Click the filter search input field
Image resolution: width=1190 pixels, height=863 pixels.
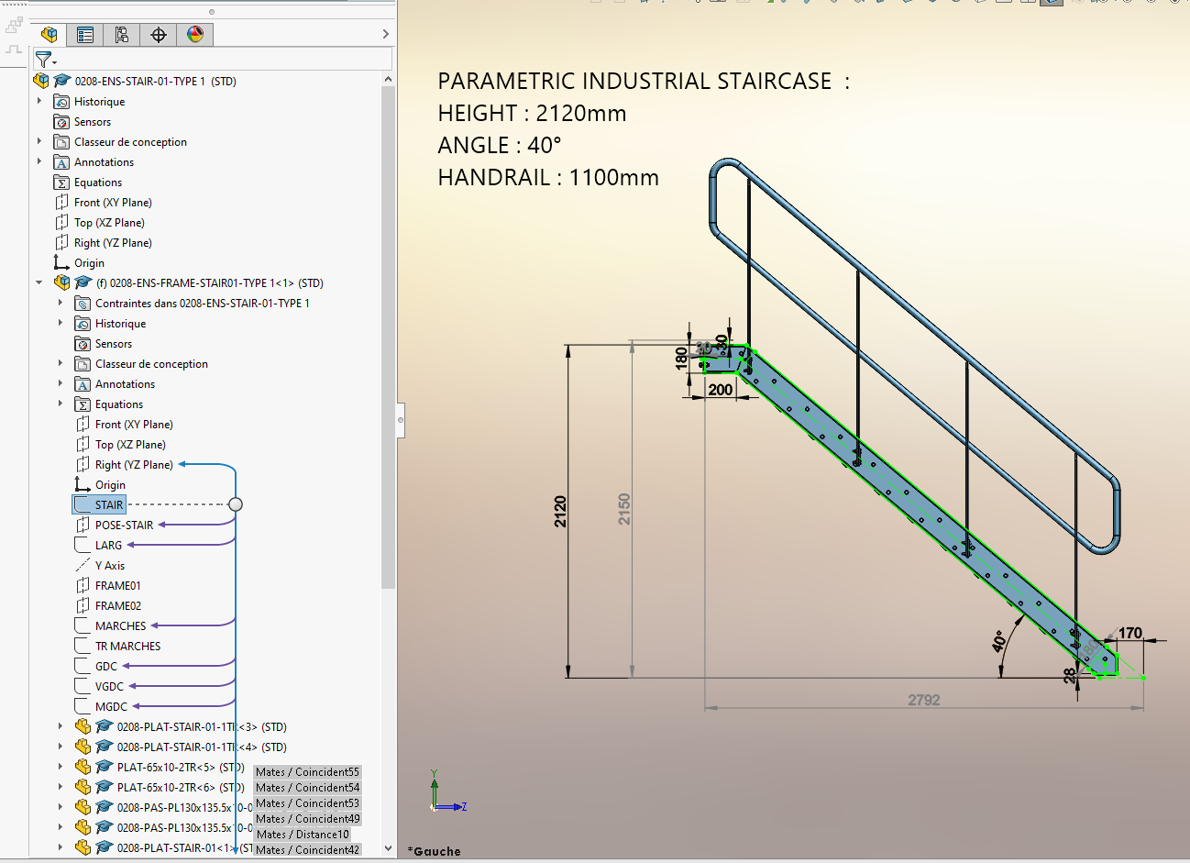pos(226,60)
